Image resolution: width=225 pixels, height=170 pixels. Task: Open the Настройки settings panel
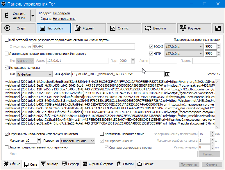pyautogui.click(x=53, y=28)
